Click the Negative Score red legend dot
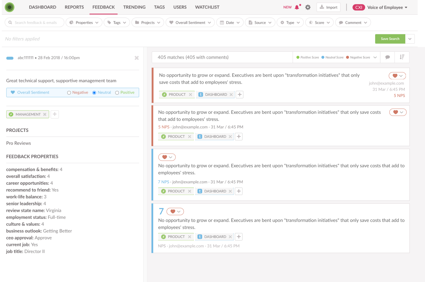Viewport: 425px width, 282px height. (x=348, y=57)
